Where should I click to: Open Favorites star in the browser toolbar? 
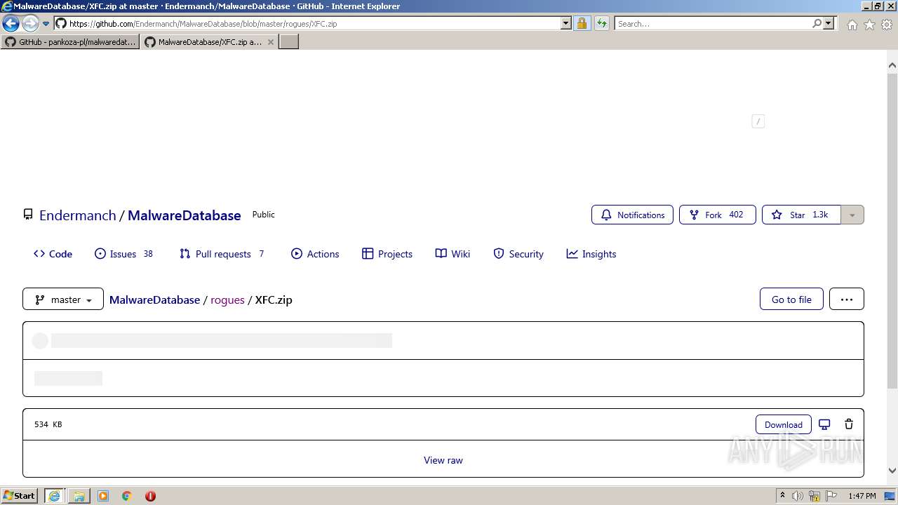[x=869, y=25]
